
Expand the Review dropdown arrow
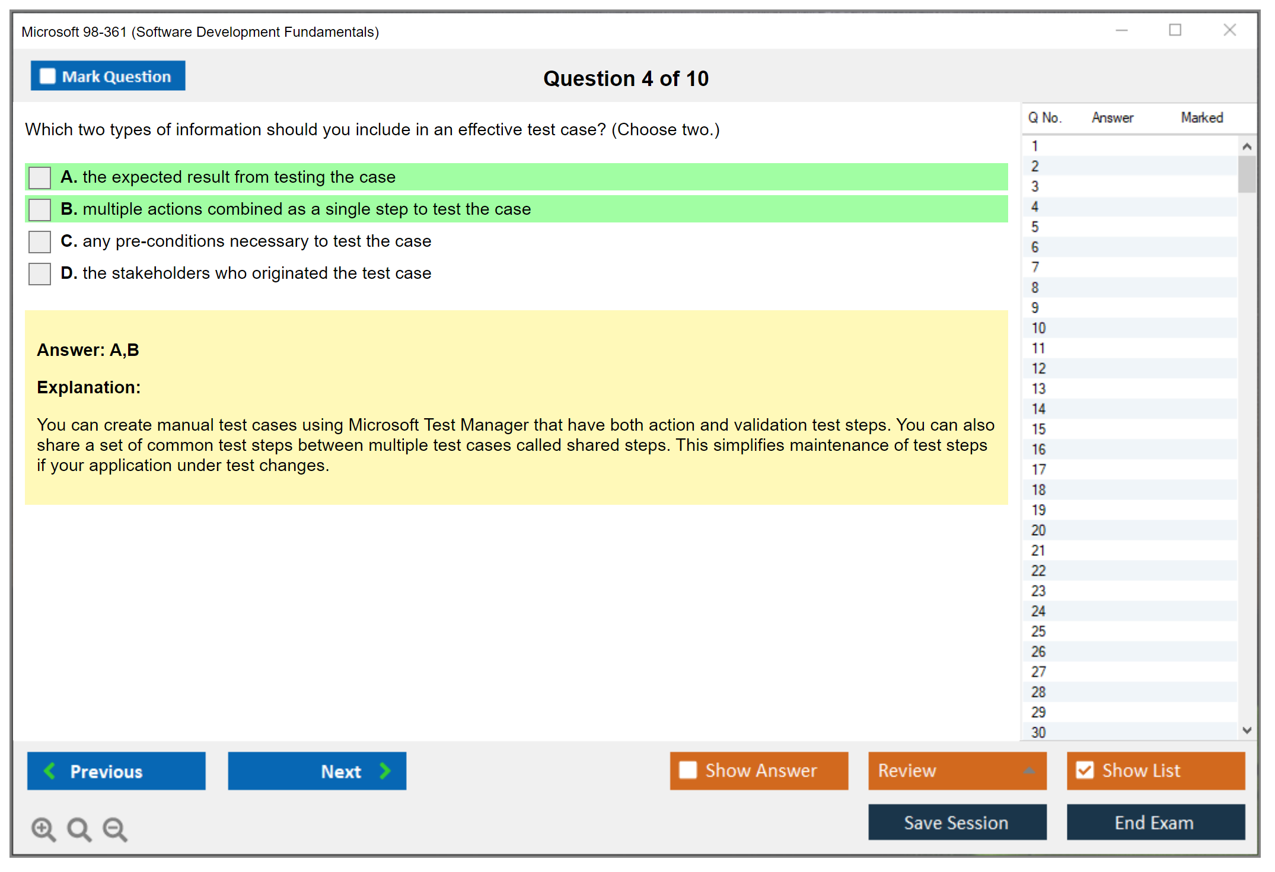[x=1029, y=771]
